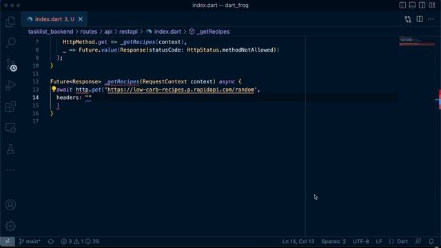The width and height of the screenshot is (441, 248).
Task: Click methodNotAllowed on line 8
Action: click(247, 50)
